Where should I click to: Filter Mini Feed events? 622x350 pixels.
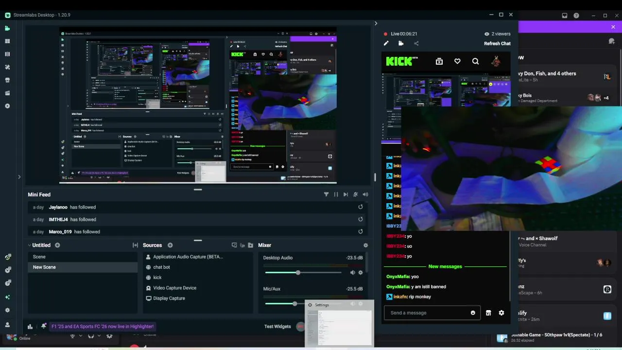coord(326,194)
